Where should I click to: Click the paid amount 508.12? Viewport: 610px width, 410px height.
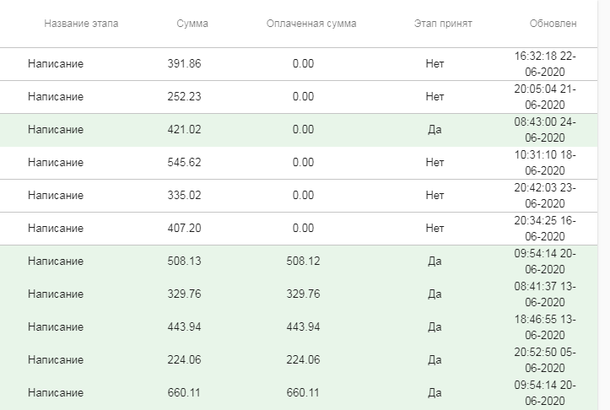coord(303,261)
